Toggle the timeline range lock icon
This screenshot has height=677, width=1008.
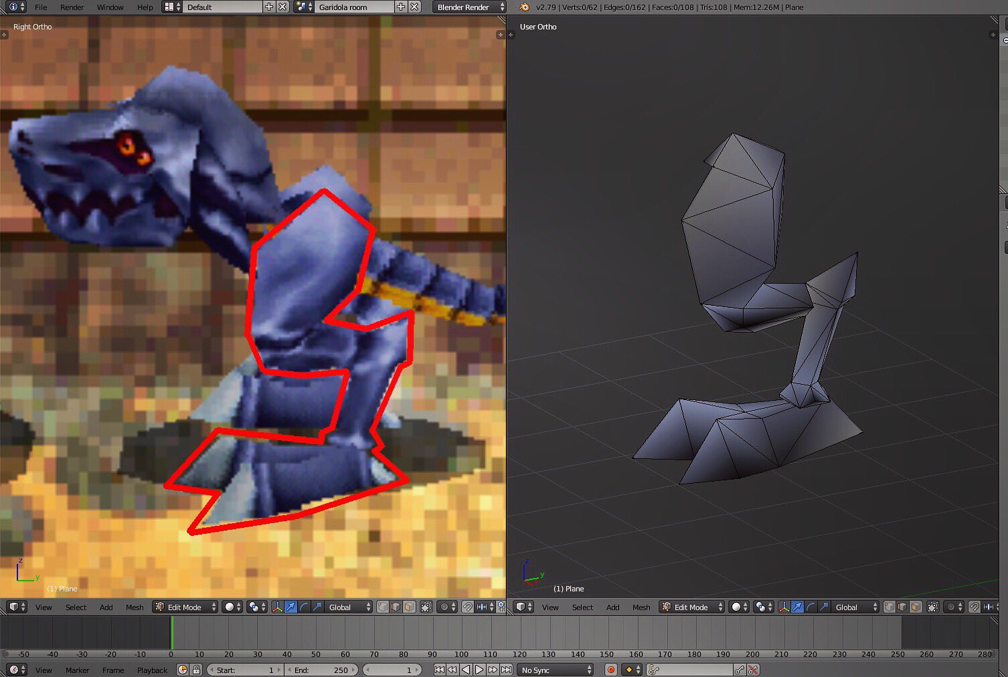(x=196, y=670)
